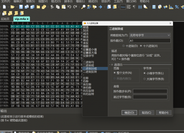The image size is (184, 133).
Task: Click the hex operations plus-minus icon
Action: coord(177,7)
